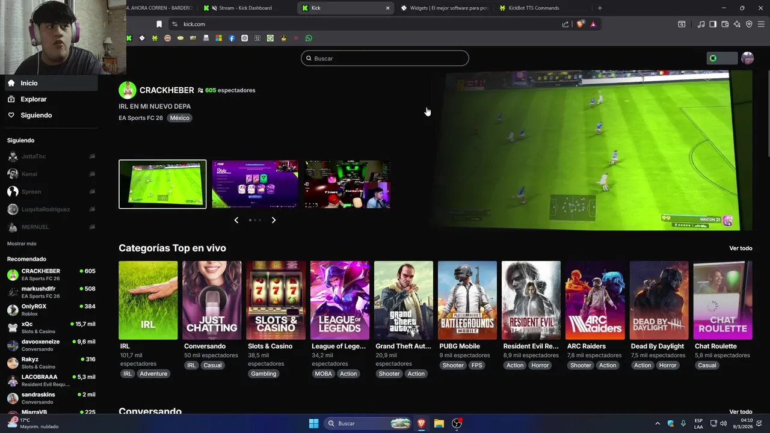Open Brave Rewards triangle icon
The width and height of the screenshot is (770, 433).
tap(593, 24)
